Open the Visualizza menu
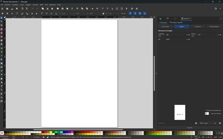The image size is (223, 139). pos(15,5)
